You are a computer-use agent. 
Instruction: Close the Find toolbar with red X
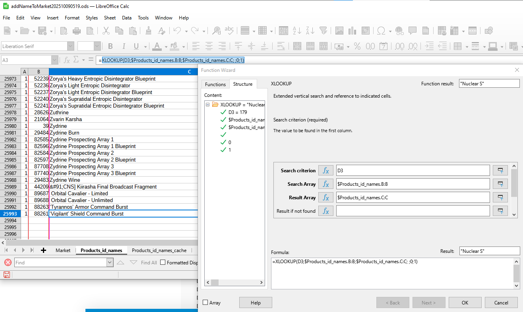[x=8, y=262]
